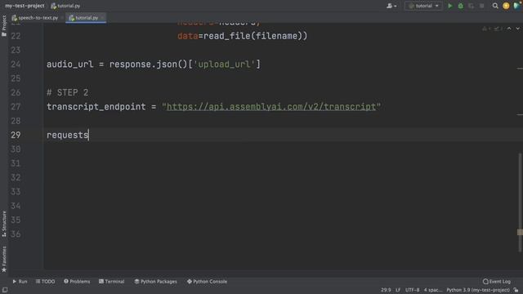Click the inspection warnings indicator in the editor corner
This screenshot has height=294, width=523.
(x=492, y=29)
